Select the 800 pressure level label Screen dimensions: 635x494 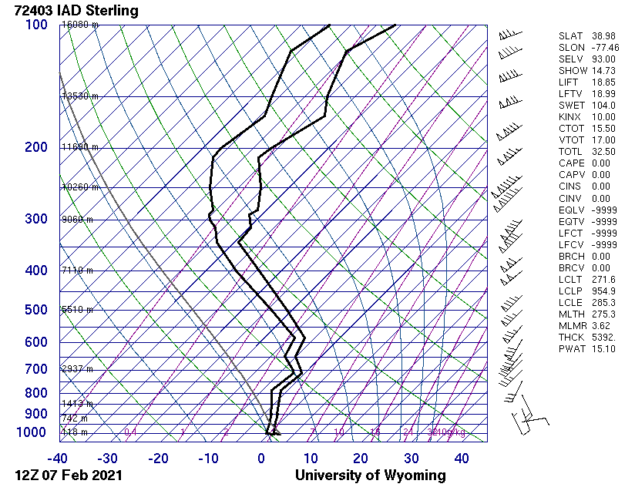36,393
